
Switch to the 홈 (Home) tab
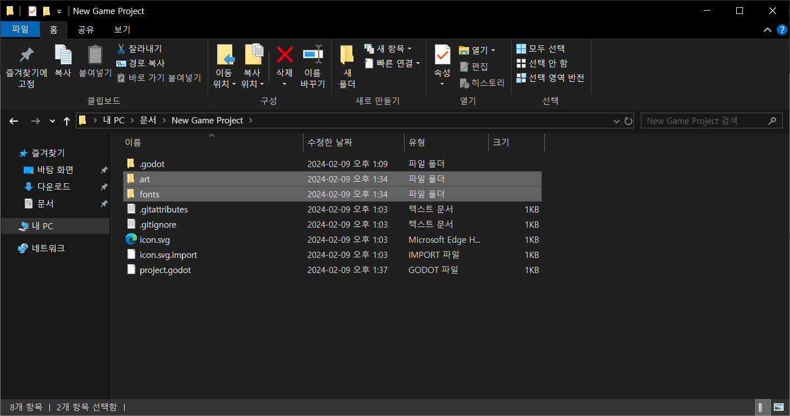pos(53,30)
